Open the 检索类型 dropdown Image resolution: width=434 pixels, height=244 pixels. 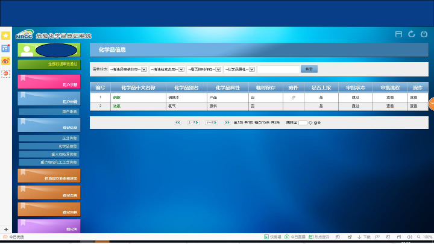(166, 69)
